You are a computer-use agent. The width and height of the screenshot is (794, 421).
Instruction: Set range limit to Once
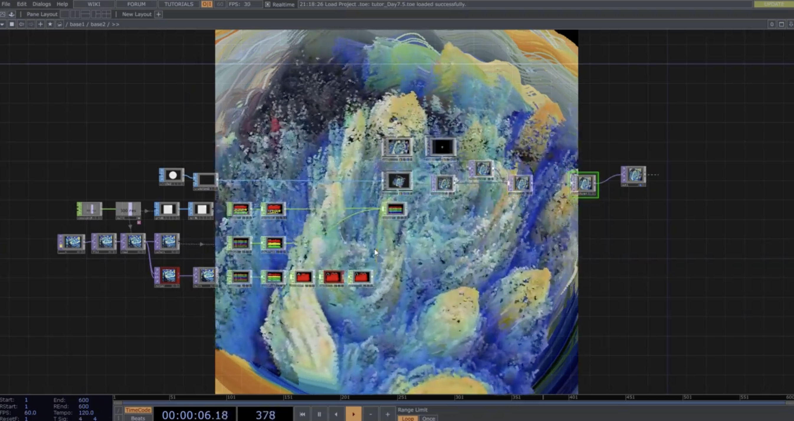tap(429, 418)
